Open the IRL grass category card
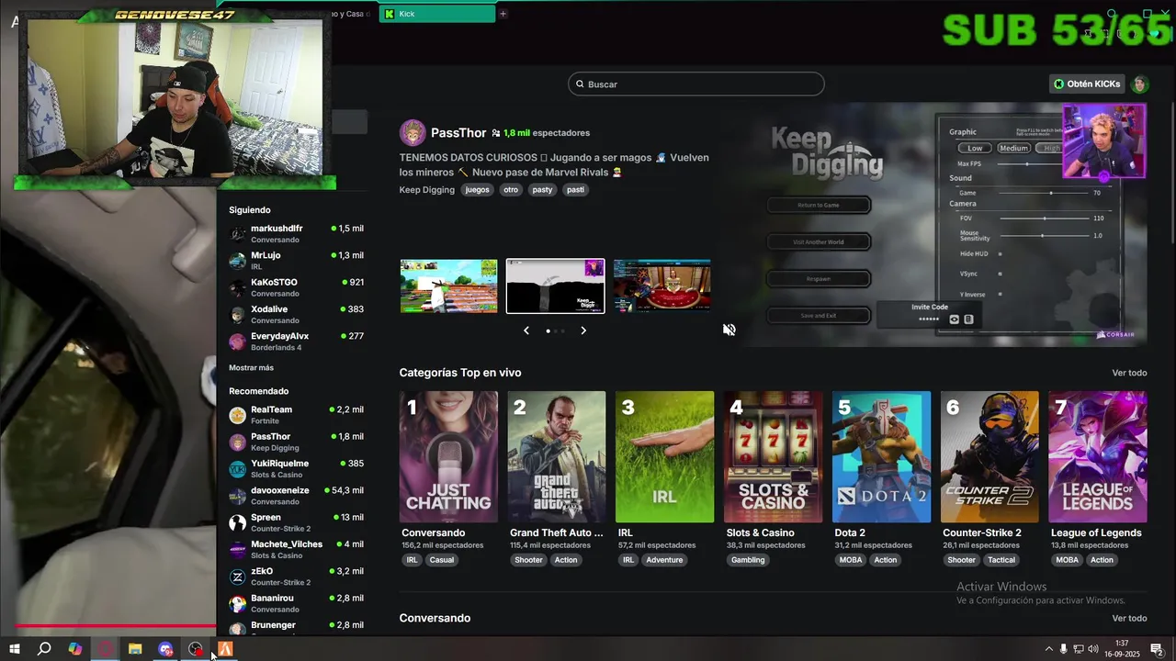This screenshot has height=661, width=1176. pyautogui.click(x=664, y=457)
